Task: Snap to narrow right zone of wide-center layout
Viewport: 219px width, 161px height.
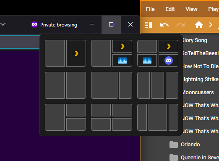Action: click(x=173, y=117)
